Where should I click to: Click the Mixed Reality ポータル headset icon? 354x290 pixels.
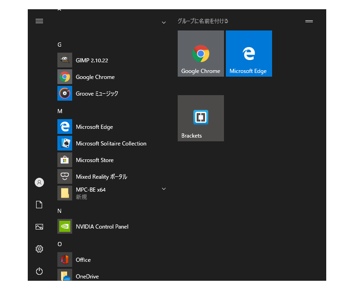tap(65, 176)
